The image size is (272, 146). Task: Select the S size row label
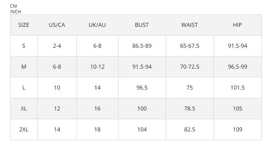tap(24, 46)
